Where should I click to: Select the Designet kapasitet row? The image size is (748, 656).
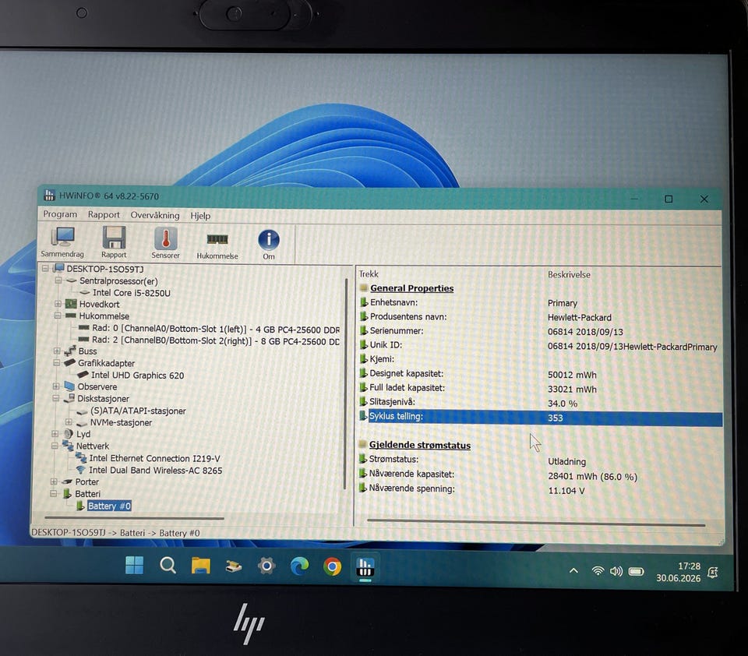tap(539, 374)
